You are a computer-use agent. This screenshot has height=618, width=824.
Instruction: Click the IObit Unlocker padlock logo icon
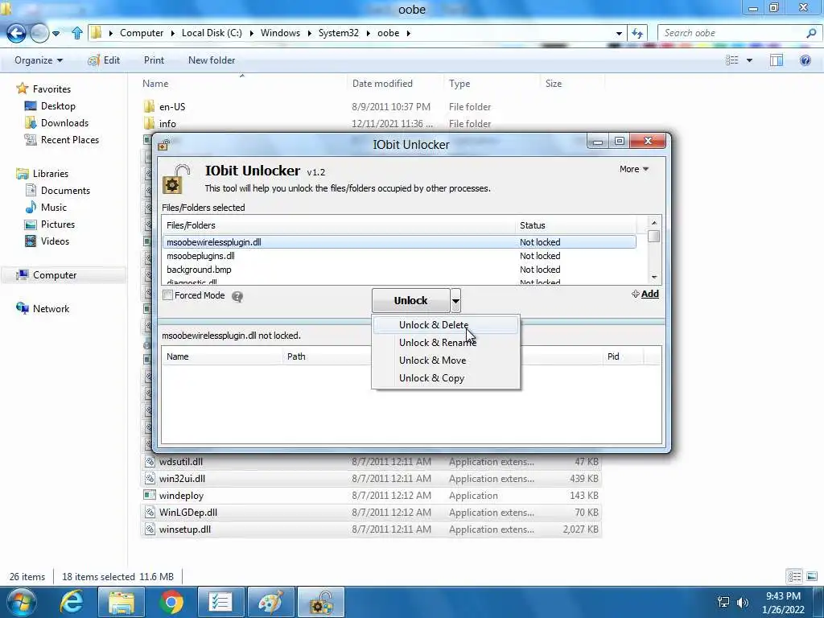[x=176, y=179]
